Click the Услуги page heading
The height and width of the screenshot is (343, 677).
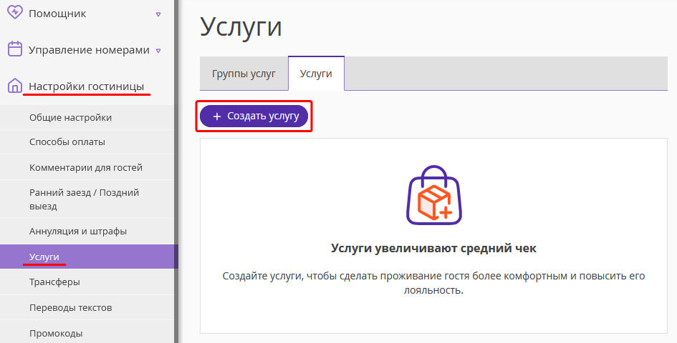[x=241, y=26]
